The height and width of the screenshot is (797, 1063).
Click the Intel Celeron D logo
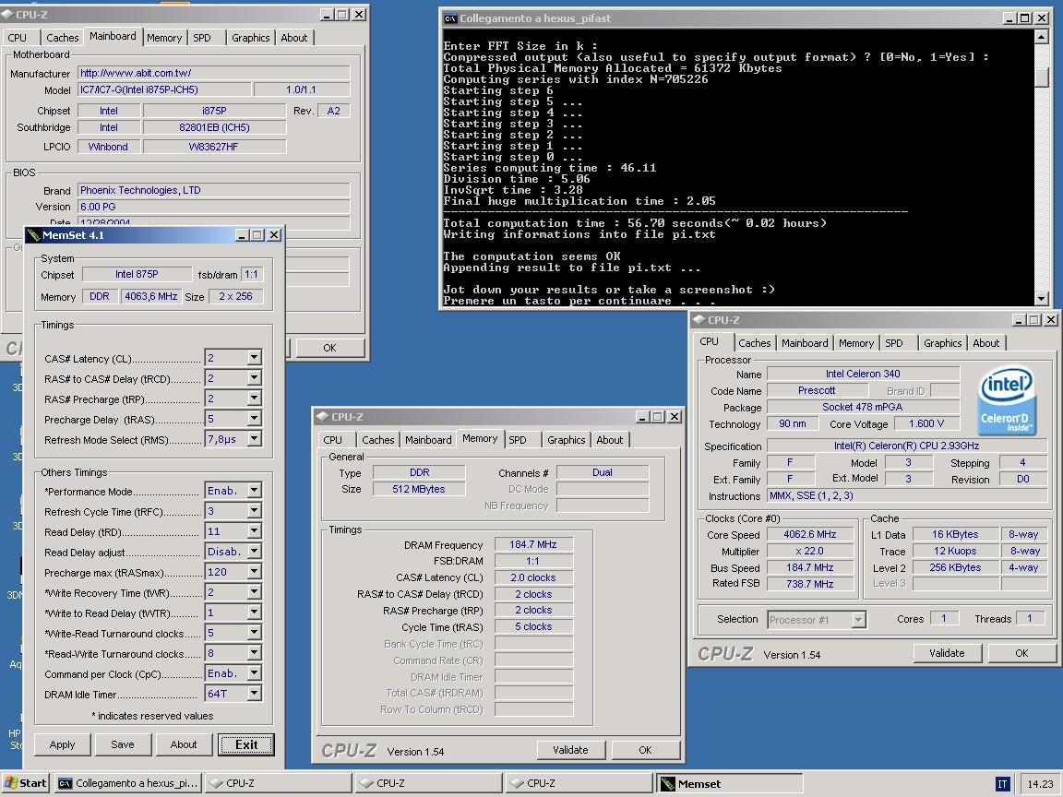point(1007,399)
